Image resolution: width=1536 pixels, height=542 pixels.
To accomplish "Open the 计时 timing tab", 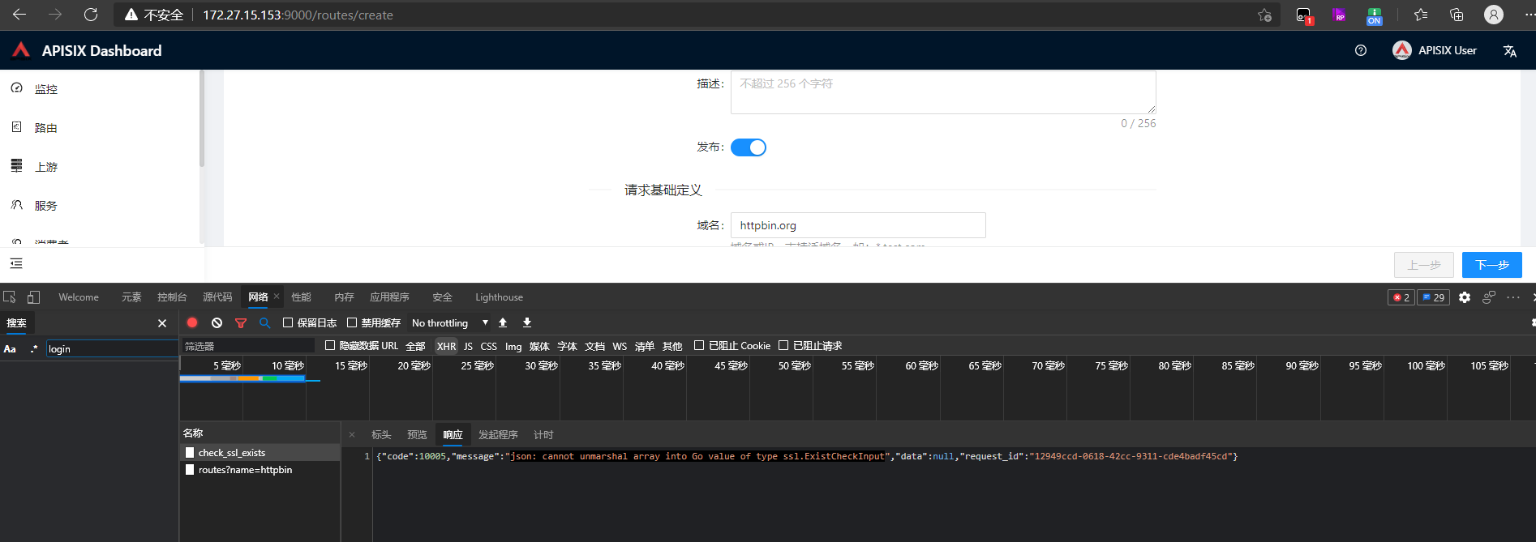I will 543,435.
